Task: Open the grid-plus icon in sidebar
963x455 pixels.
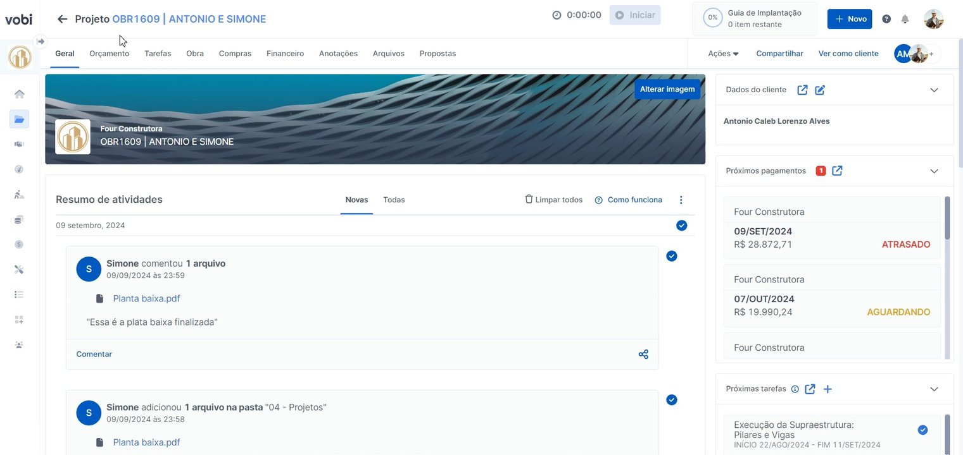Action: (20, 320)
